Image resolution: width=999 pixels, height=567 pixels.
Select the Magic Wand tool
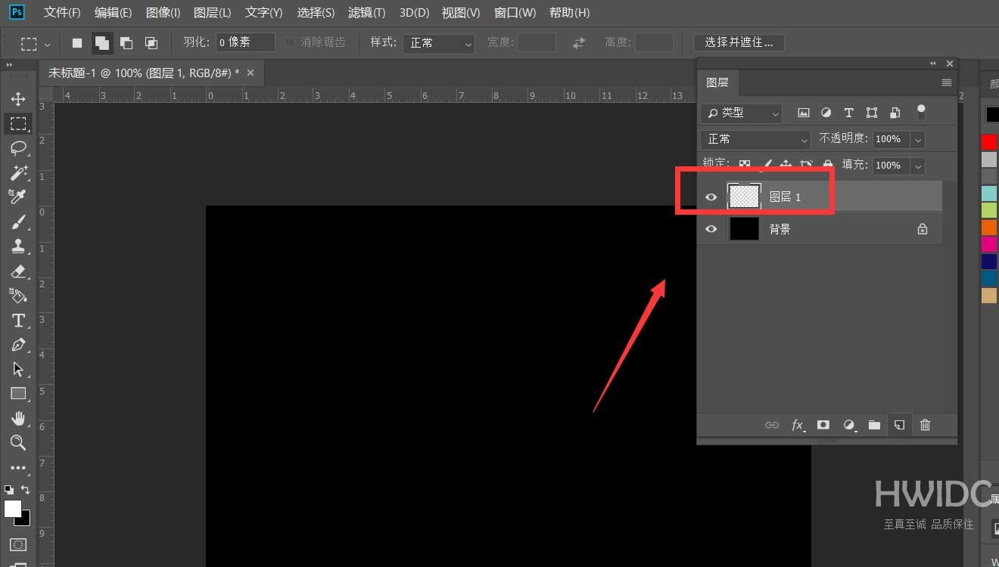coord(18,173)
